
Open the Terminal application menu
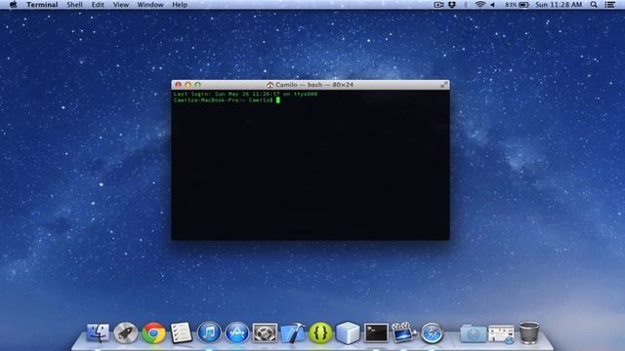coord(42,5)
